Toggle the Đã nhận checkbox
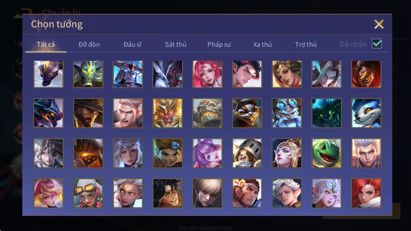411x231 pixels. click(377, 44)
